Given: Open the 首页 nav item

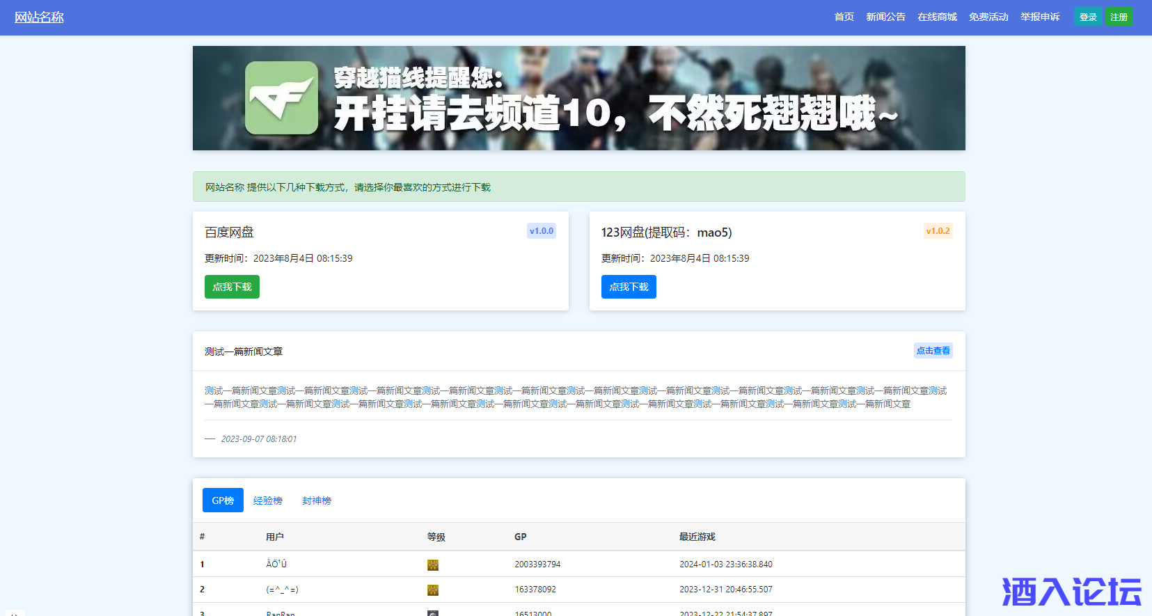Looking at the screenshot, I should [844, 17].
